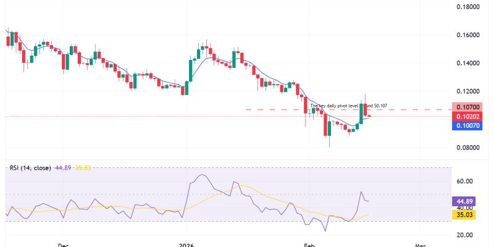The width and height of the screenshot is (494, 247).
Task: Click the RSI (14, close) indicator legend
Action: click(x=30, y=167)
